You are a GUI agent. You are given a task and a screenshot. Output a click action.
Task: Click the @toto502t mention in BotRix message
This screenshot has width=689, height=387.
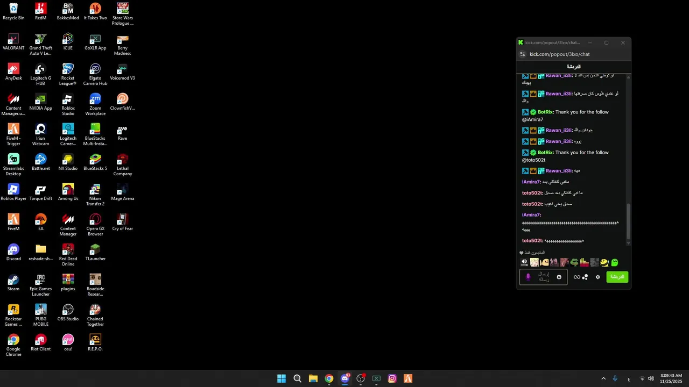point(533,160)
